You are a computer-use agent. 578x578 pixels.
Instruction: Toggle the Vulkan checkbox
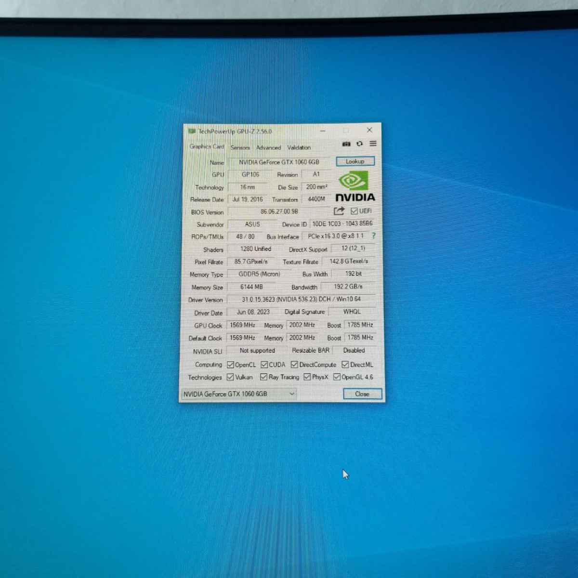(230, 377)
